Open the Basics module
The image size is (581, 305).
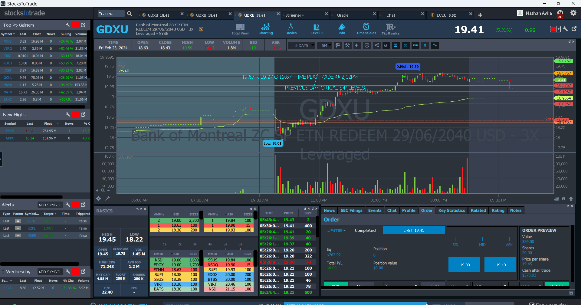pos(291,29)
